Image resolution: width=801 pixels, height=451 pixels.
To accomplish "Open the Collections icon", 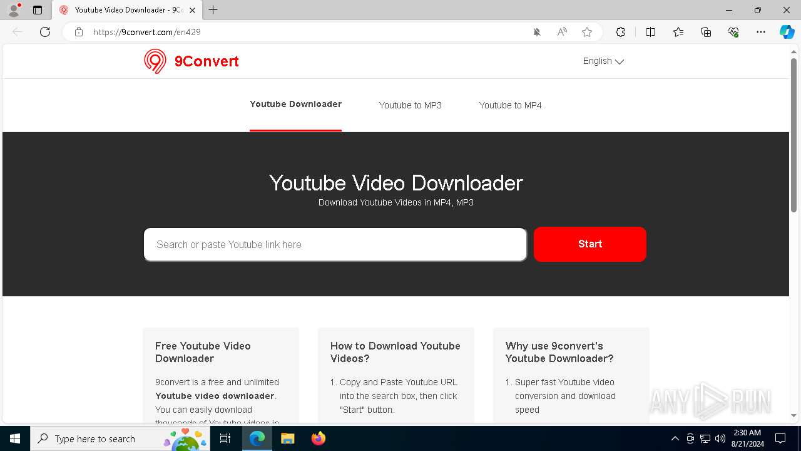I will click(706, 32).
